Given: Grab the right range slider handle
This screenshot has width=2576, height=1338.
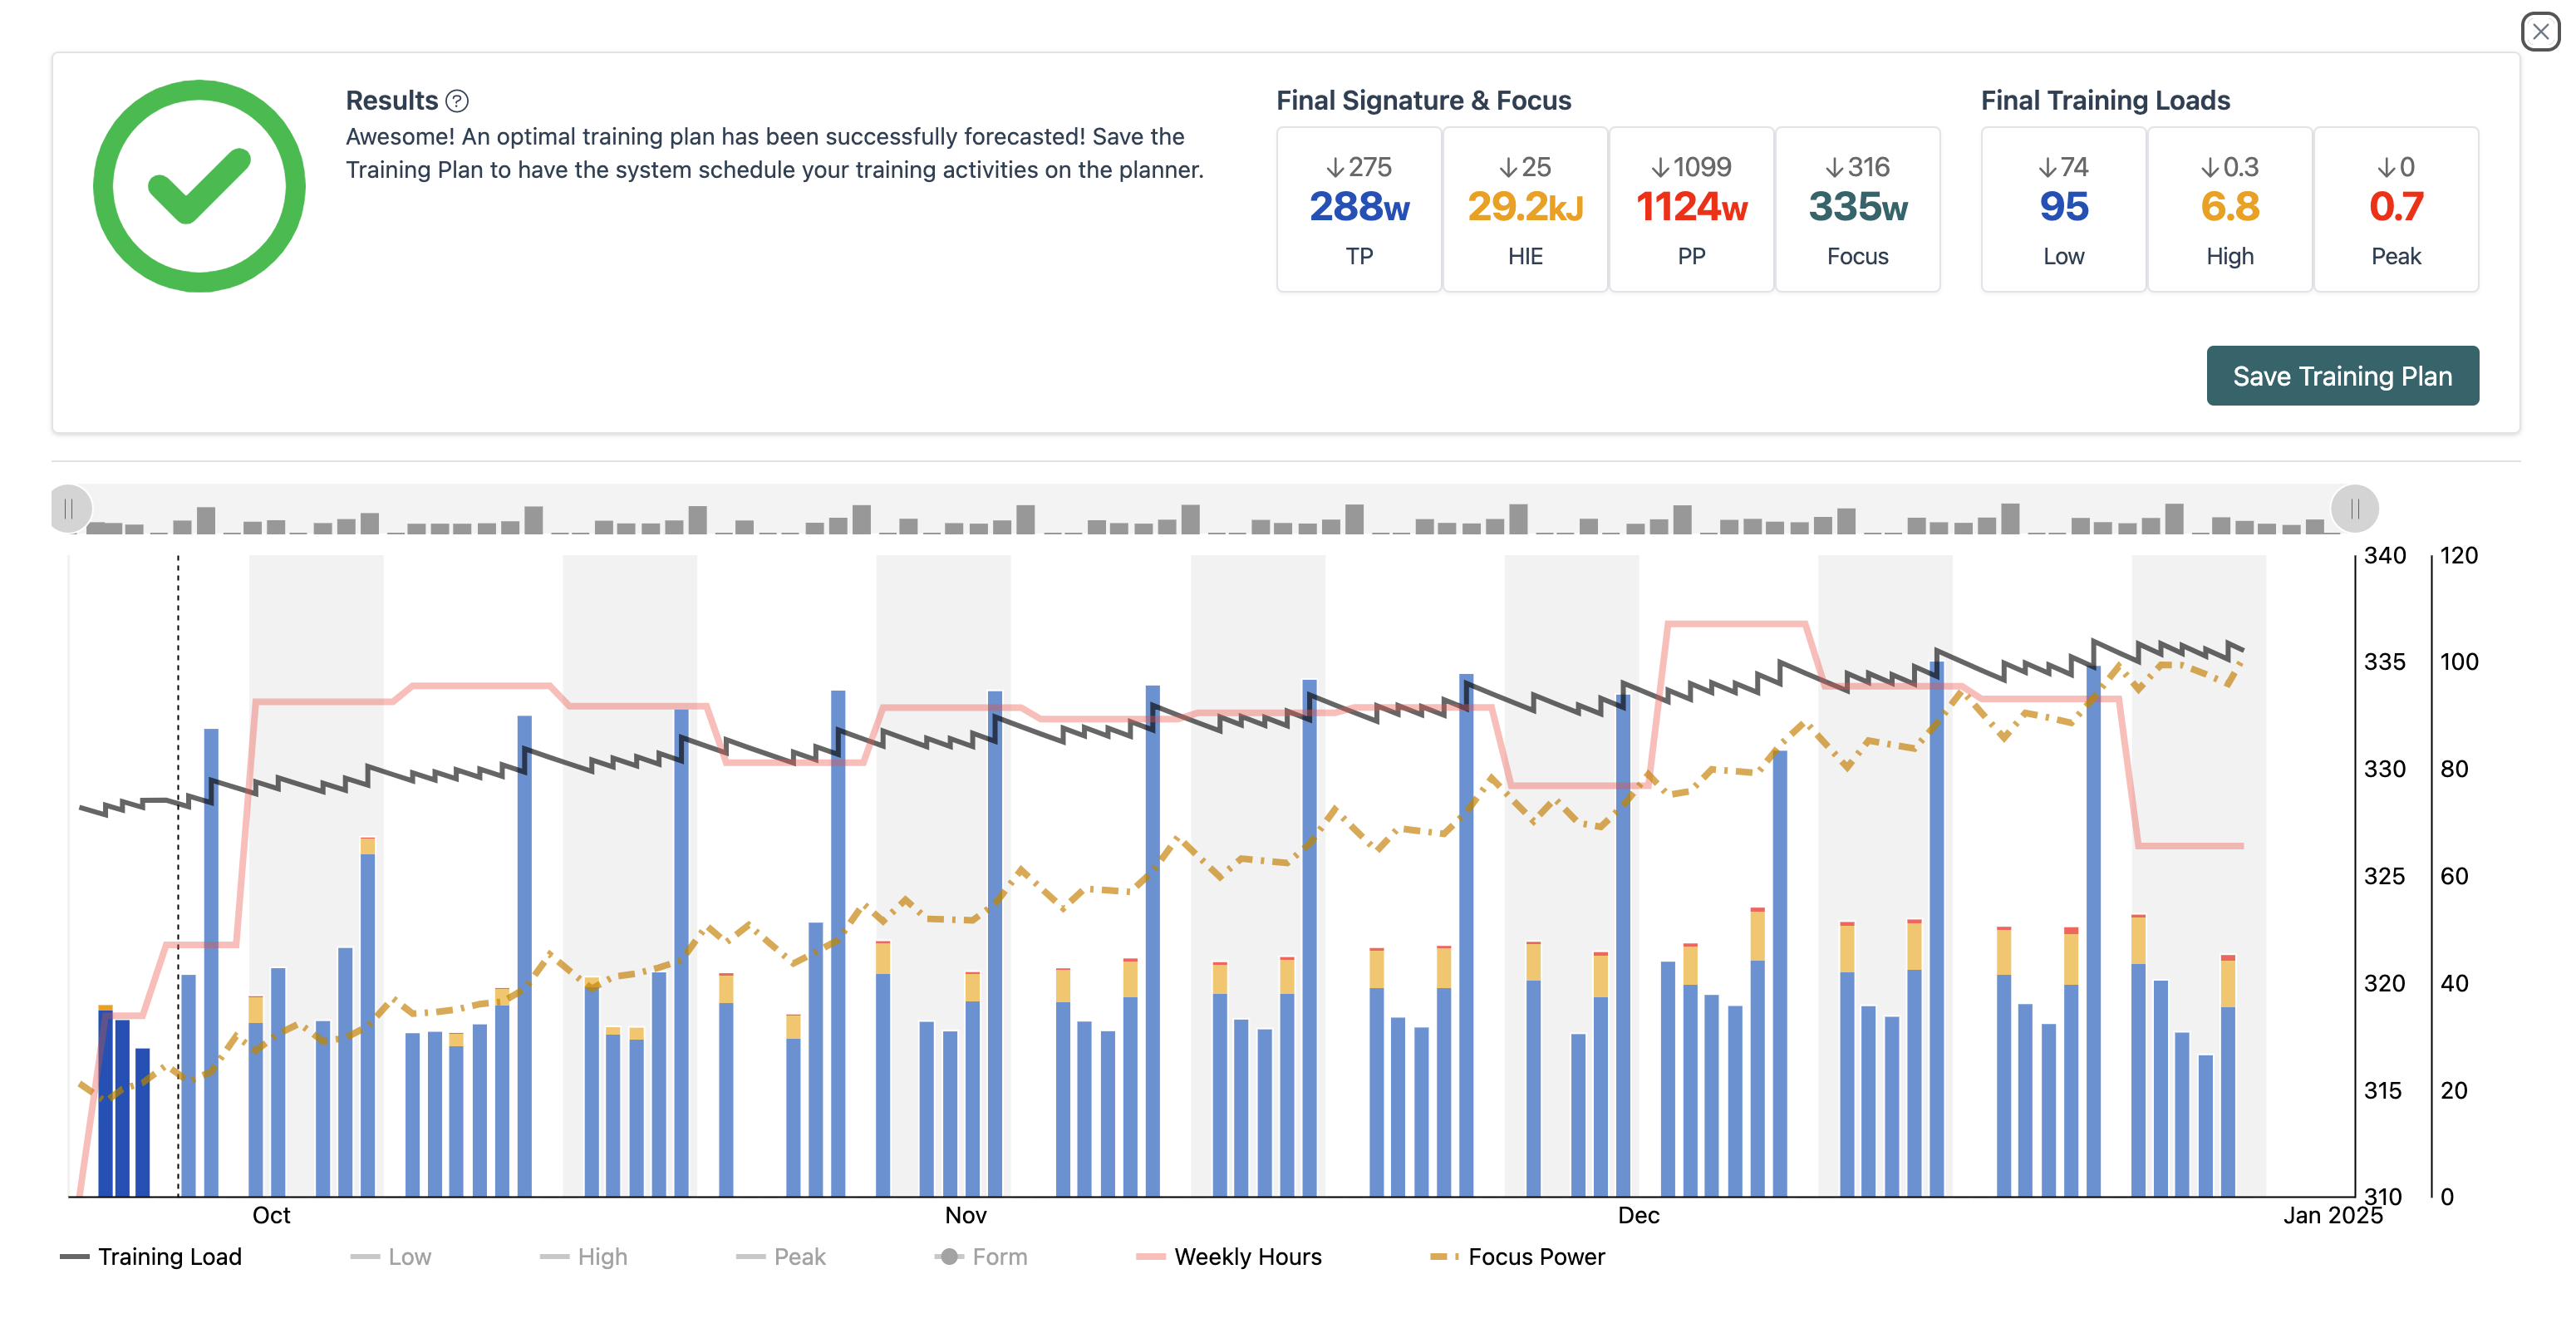Looking at the screenshot, I should coord(2354,509).
